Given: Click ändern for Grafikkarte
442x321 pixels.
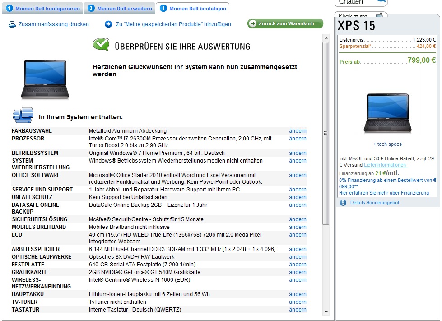Looking at the screenshot, I should click(298, 272).
